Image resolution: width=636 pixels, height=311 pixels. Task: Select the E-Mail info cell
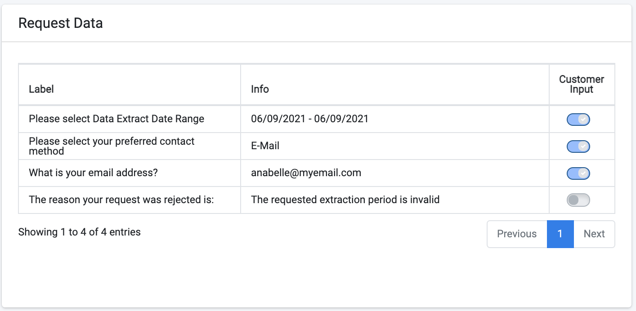pyautogui.click(x=395, y=146)
